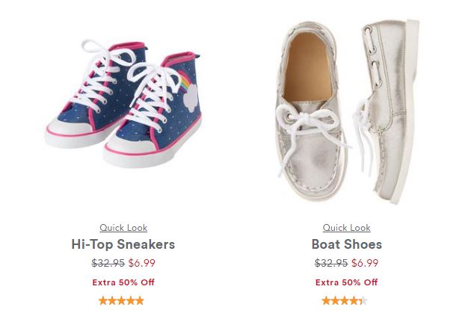
Task: Open the Boat Shoes title link
Action: point(346,244)
